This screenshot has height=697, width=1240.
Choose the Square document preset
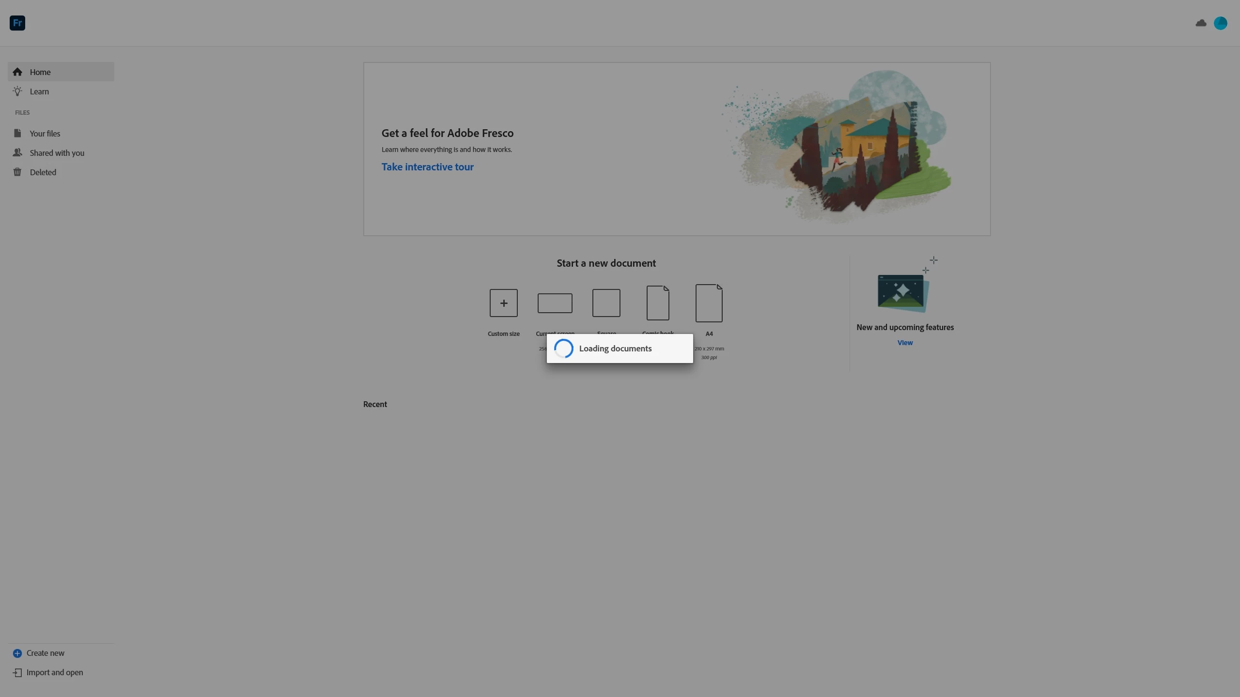coord(606,303)
